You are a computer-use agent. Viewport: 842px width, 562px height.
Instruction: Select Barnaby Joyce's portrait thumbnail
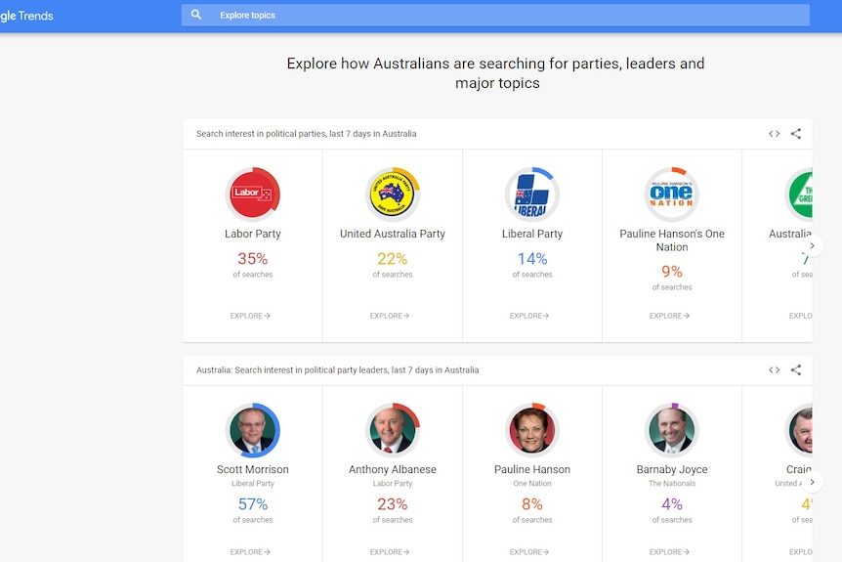tap(672, 430)
